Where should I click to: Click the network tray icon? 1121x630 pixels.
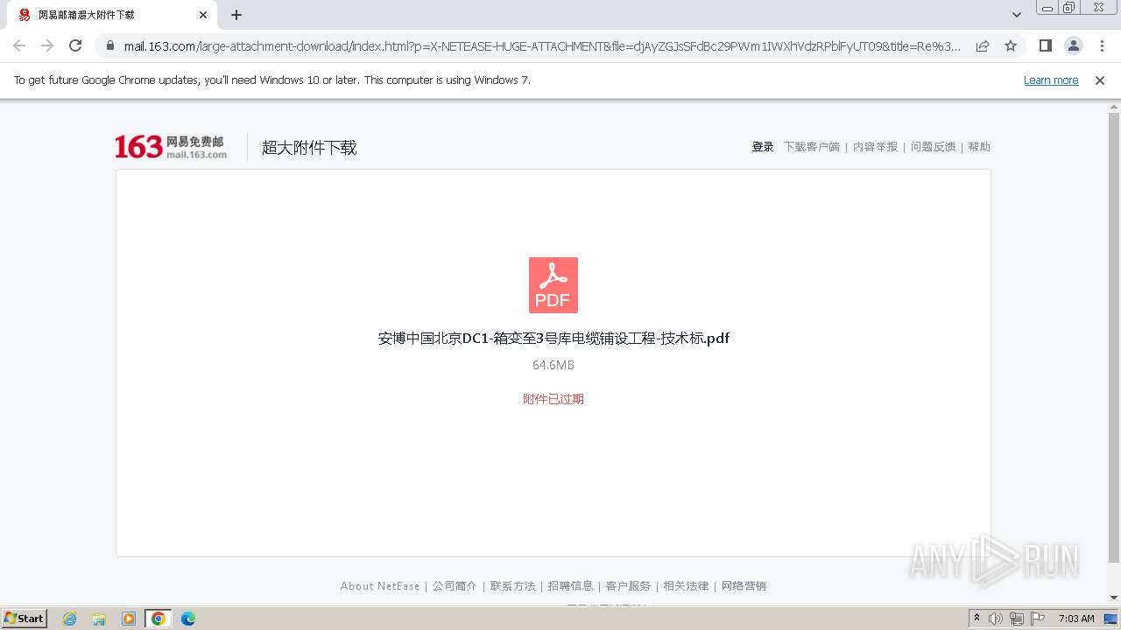pyautogui.click(x=1017, y=619)
